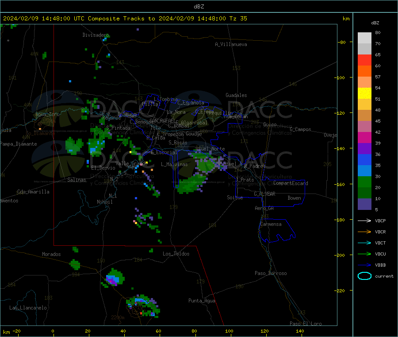The height and width of the screenshot is (337, 398).
Task: Click the 'Bowen' map label
Action: click(294, 198)
